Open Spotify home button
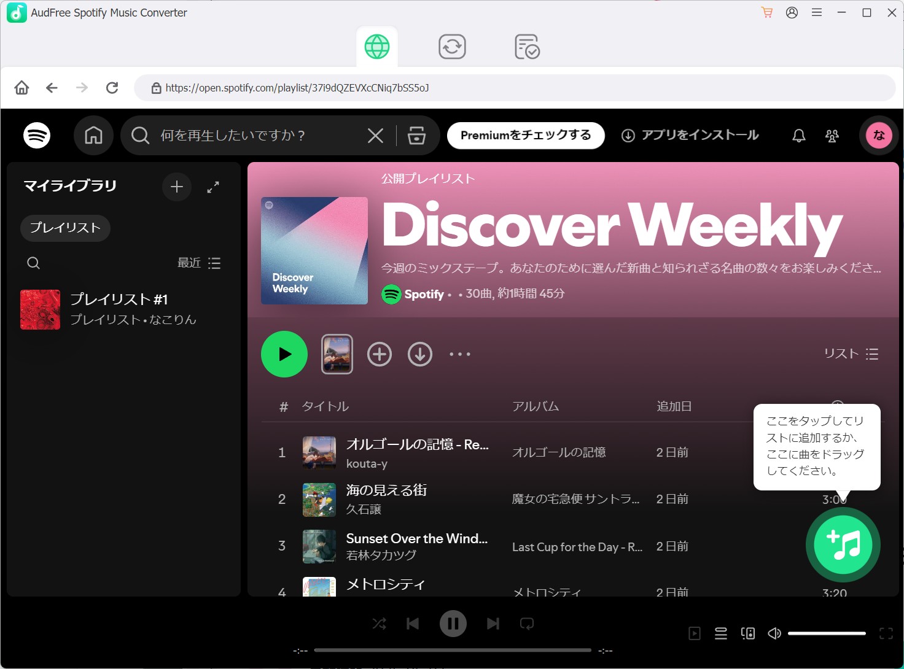Screen dimensions: 904x669 point(93,135)
